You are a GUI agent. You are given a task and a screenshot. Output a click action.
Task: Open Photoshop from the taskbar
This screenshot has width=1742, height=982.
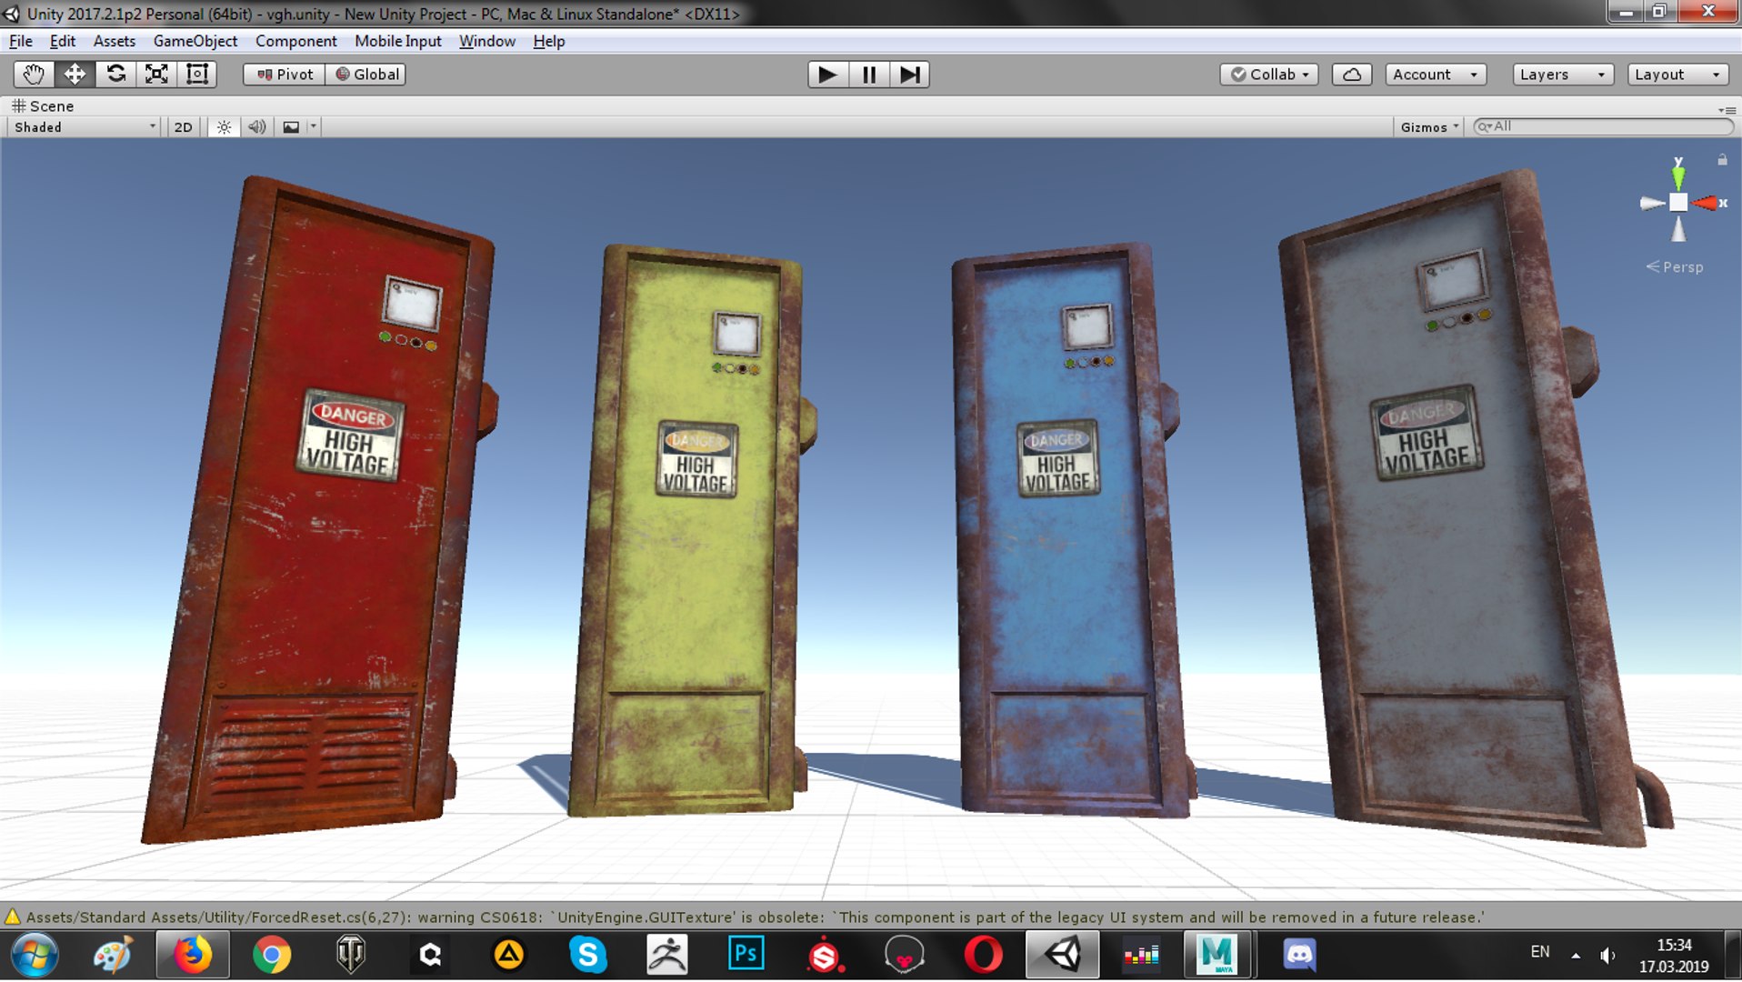[x=746, y=955]
